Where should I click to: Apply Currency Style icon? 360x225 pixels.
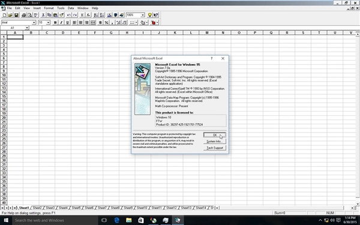[x=100, y=23]
